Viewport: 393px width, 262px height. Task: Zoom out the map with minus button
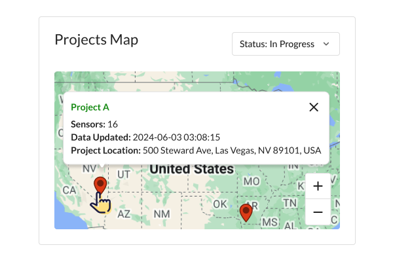pos(318,212)
